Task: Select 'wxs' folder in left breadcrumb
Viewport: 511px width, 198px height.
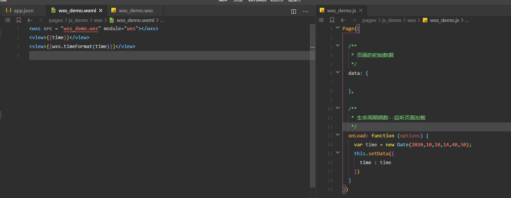Action: coord(98,20)
